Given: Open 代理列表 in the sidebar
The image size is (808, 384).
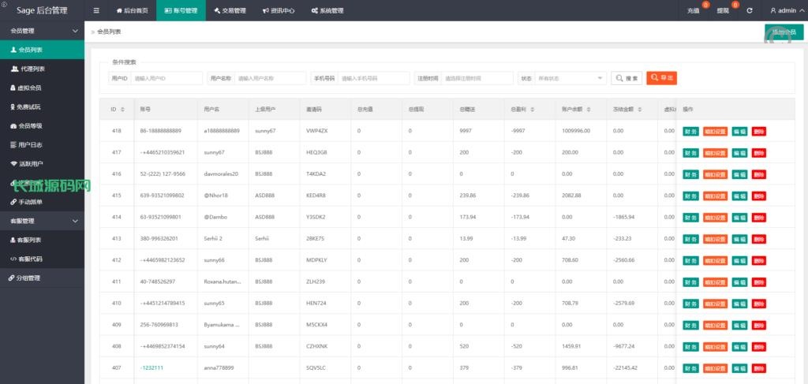Looking at the screenshot, I should [32, 69].
